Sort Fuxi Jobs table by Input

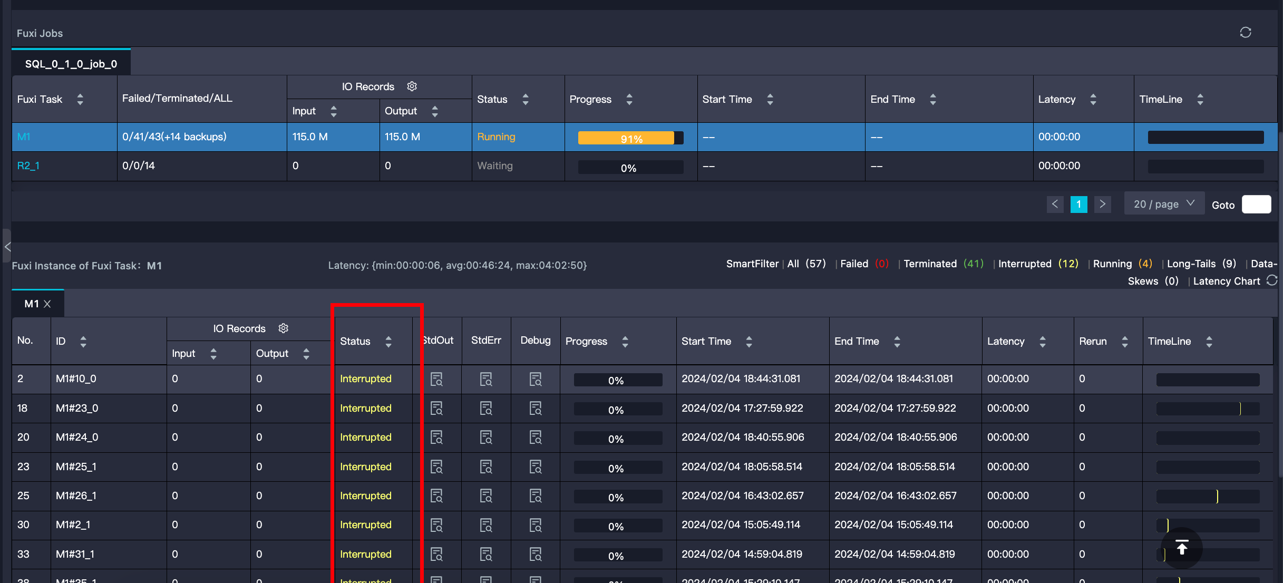click(x=334, y=111)
